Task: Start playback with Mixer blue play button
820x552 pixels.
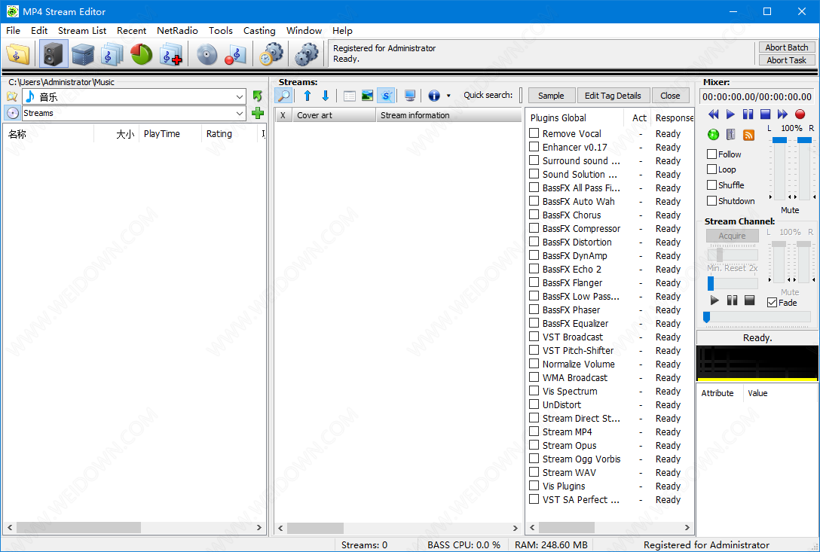Action: click(730, 114)
